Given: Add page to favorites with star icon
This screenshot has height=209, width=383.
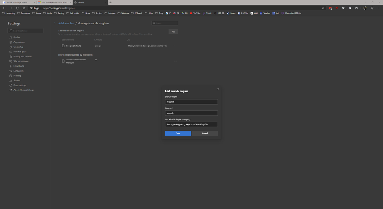Looking at the screenshot, I should [x=323, y=8].
